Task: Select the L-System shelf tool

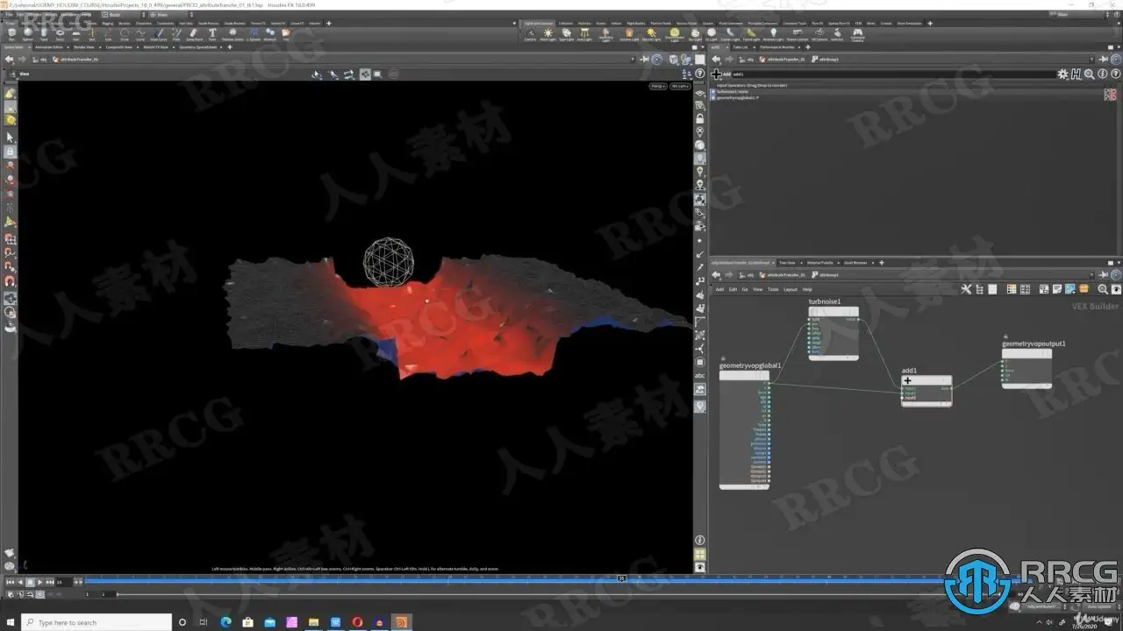Action: click(254, 34)
